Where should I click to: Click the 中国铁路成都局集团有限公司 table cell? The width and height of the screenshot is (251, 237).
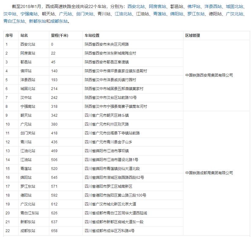pyautogui.click(x=209, y=173)
